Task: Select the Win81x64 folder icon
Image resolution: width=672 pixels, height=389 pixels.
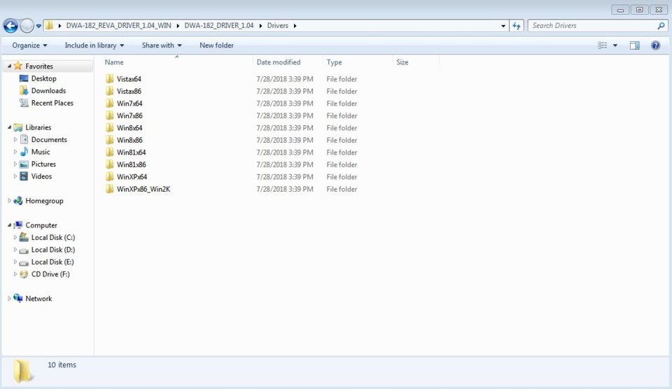Action: (110, 152)
